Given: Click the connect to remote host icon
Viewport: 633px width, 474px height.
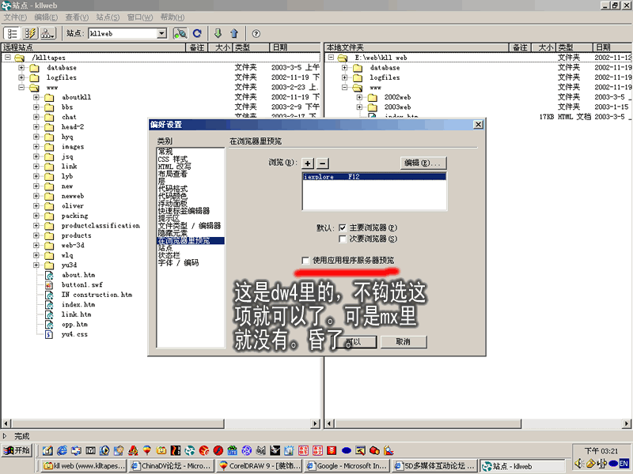Looking at the screenshot, I should (x=180, y=33).
